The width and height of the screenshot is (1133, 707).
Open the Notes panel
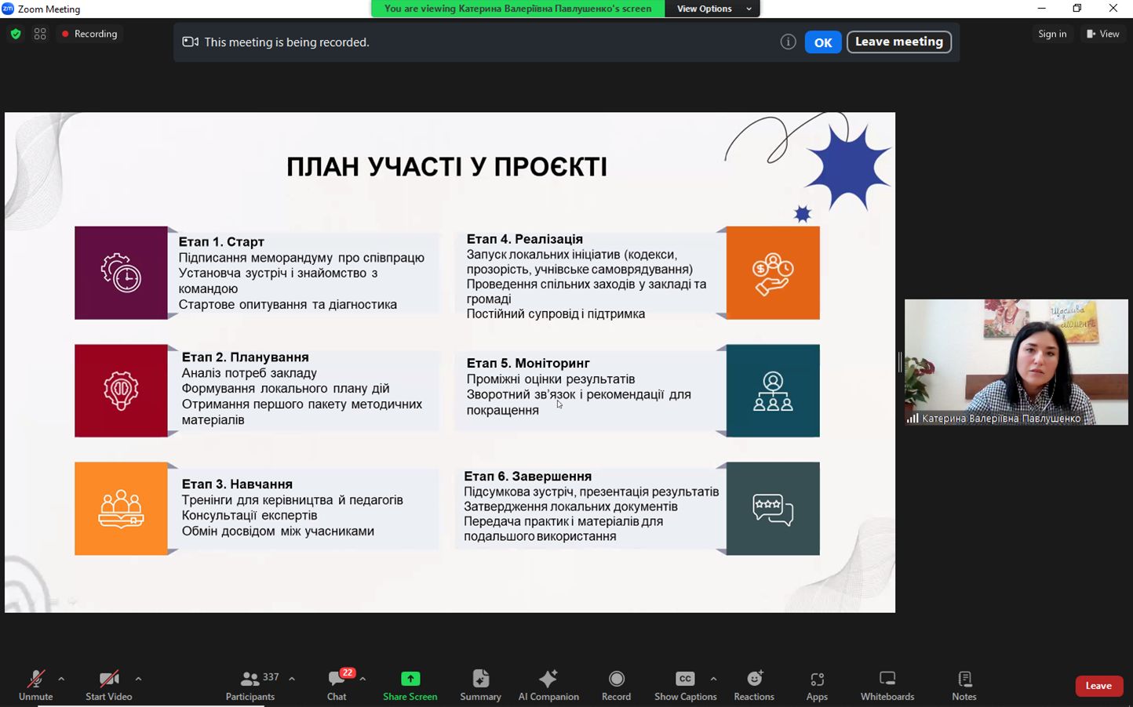[964, 684]
